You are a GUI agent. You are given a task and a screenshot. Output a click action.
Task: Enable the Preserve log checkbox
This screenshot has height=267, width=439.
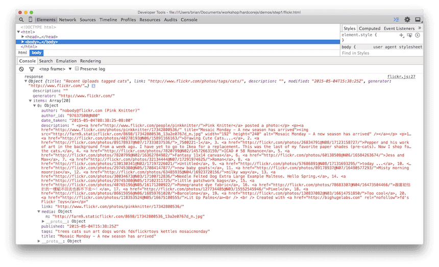pyautogui.click(x=77, y=69)
